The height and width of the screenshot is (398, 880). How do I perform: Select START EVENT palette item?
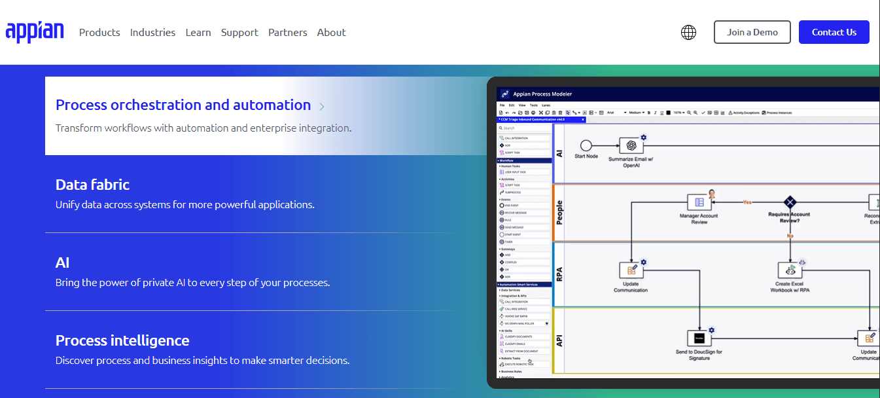[525, 234]
